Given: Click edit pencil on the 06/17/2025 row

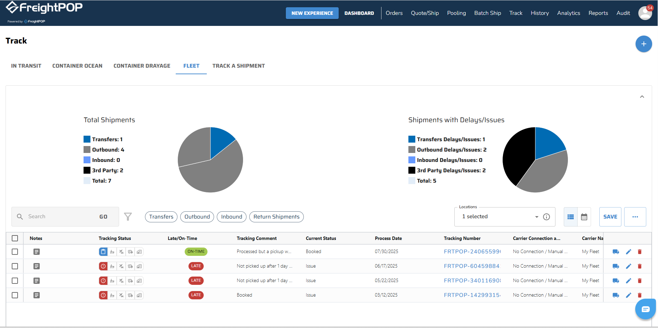Looking at the screenshot, I should pos(628,266).
